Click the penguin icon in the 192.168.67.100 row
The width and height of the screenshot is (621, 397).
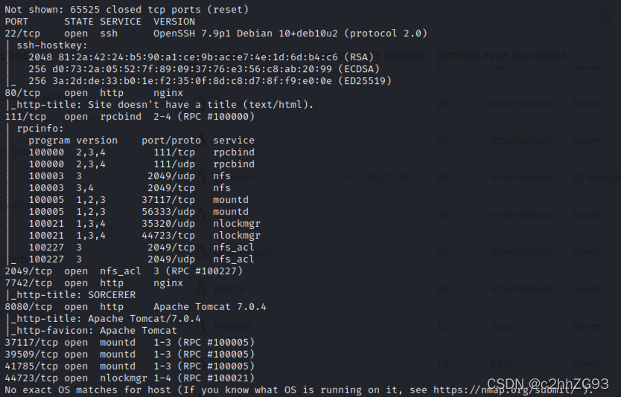201,178
